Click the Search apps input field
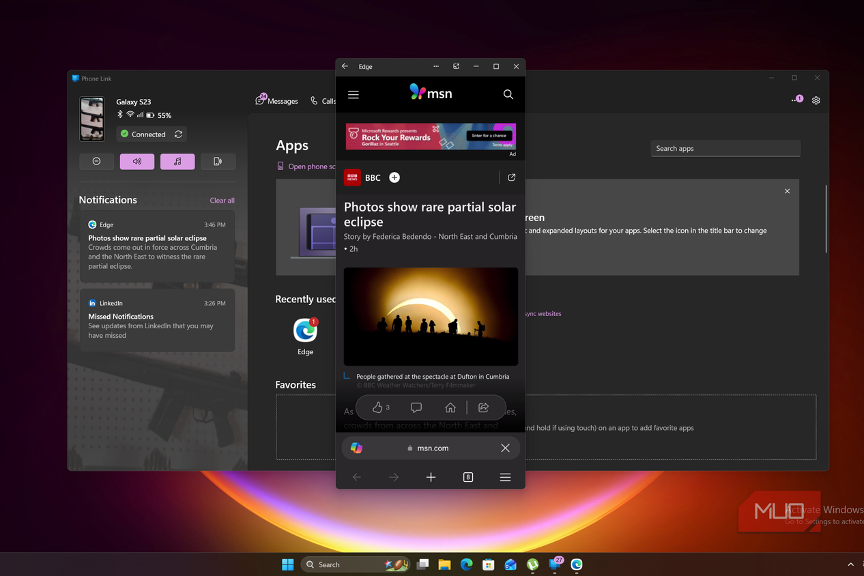 [x=725, y=148]
